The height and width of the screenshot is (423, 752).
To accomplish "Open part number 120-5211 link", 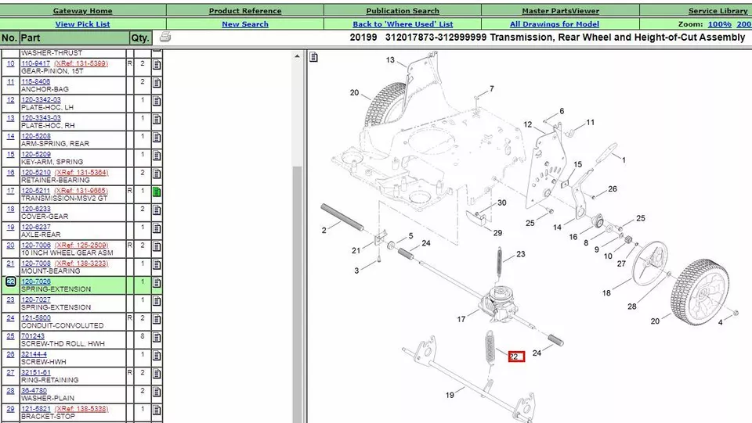I will tap(35, 191).
